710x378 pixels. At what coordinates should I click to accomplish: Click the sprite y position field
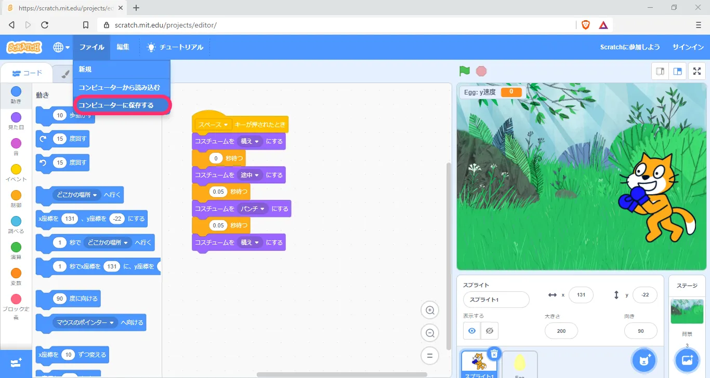point(645,295)
